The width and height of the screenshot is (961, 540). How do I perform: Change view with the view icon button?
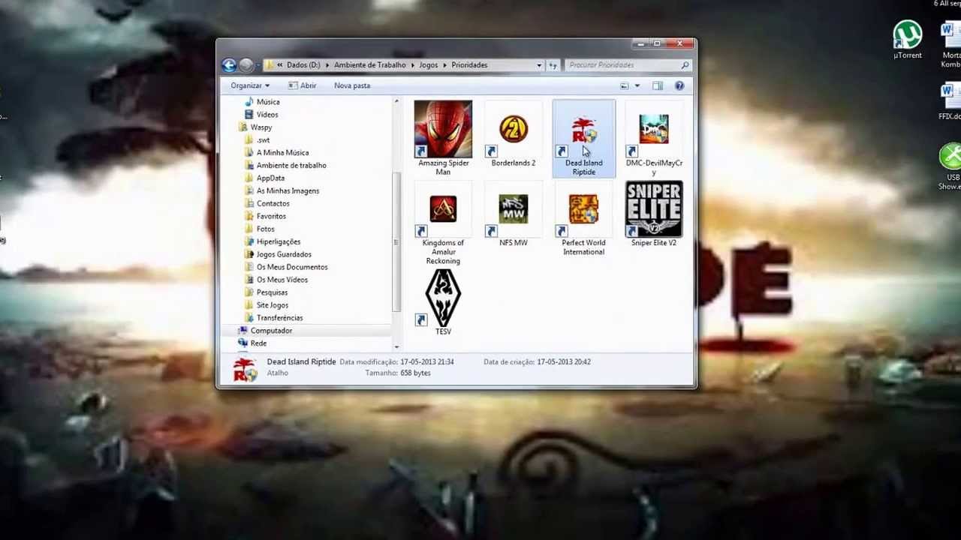pyautogui.click(x=625, y=85)
